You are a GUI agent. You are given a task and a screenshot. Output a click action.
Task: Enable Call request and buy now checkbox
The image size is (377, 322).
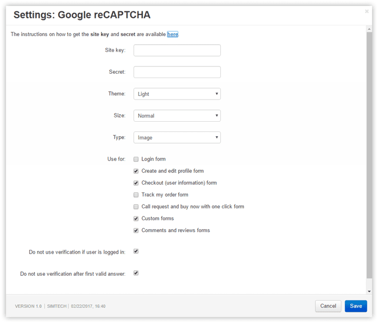tap(136, 207)
